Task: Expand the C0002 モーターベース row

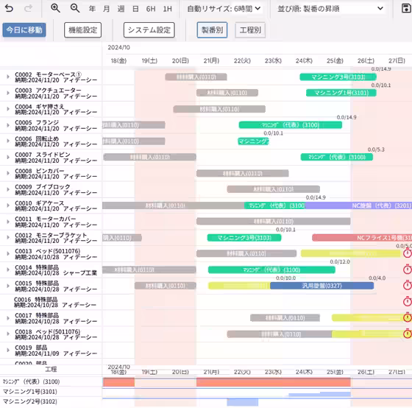Action: [x=8, y=77]
